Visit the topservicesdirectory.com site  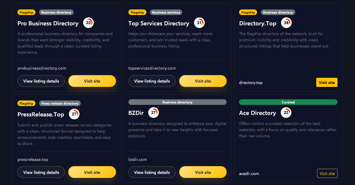[203, 81]
